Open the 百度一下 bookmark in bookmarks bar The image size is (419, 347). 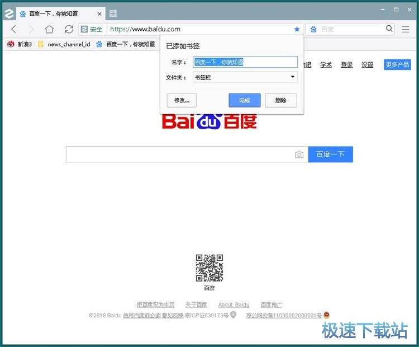click(126, 44)
